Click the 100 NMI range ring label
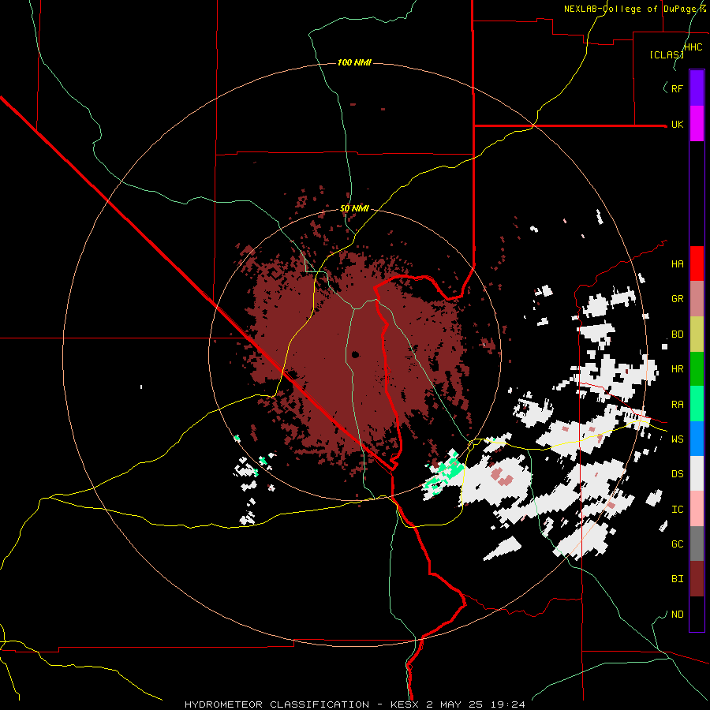 point(354,62)
